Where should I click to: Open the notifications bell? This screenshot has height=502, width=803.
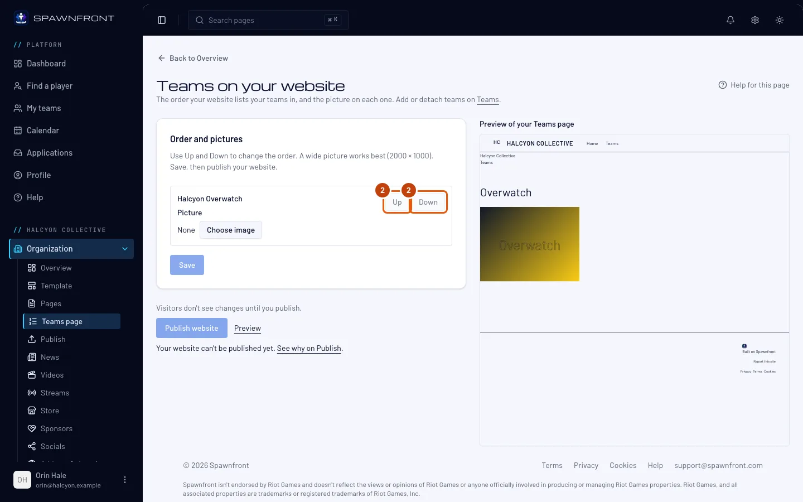click(x=731, y=20)
